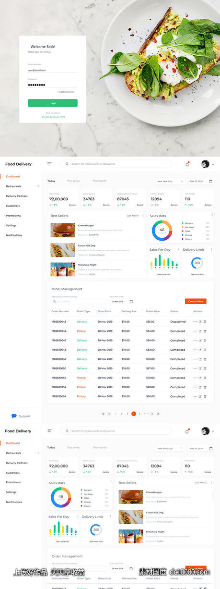Open Delivery Limit kebab menu, upper dashboard
220x589 pixels.
211,249
